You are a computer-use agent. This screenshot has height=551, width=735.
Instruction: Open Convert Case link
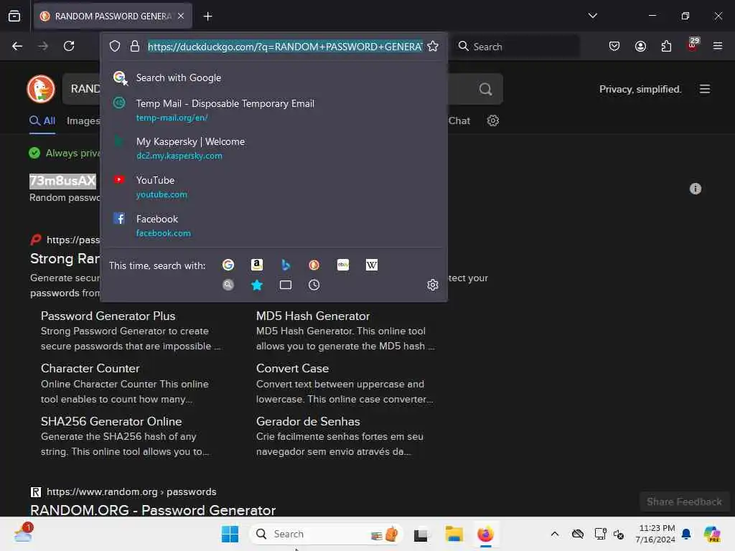click(292, 368)
